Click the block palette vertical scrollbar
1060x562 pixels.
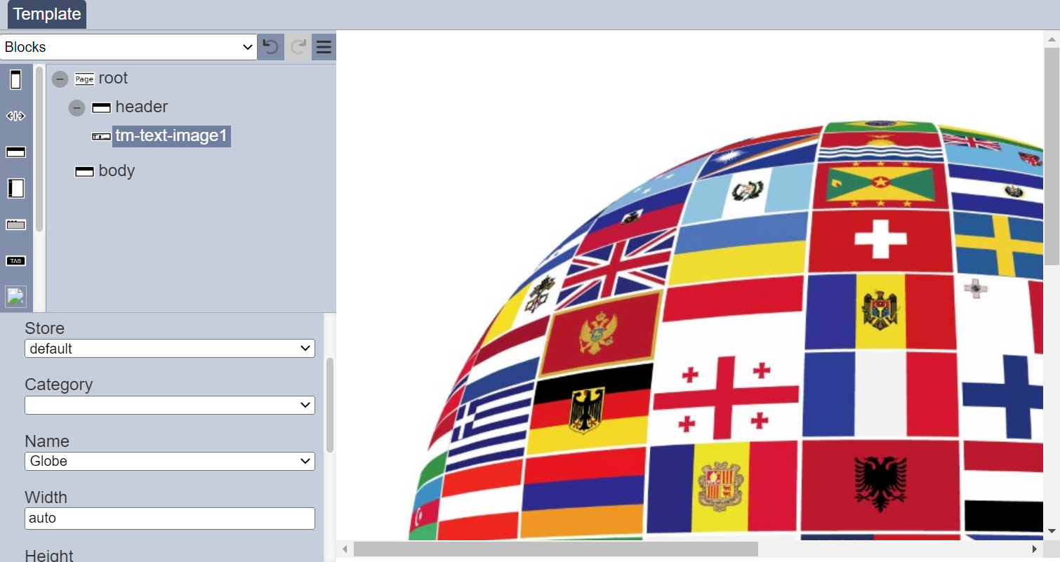(39, 149)
